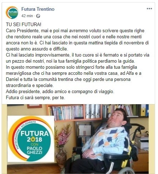This screenshot has width=158, height=174.
Task: Click the Futura Trentino page name
Action: (x=38, y=9)
